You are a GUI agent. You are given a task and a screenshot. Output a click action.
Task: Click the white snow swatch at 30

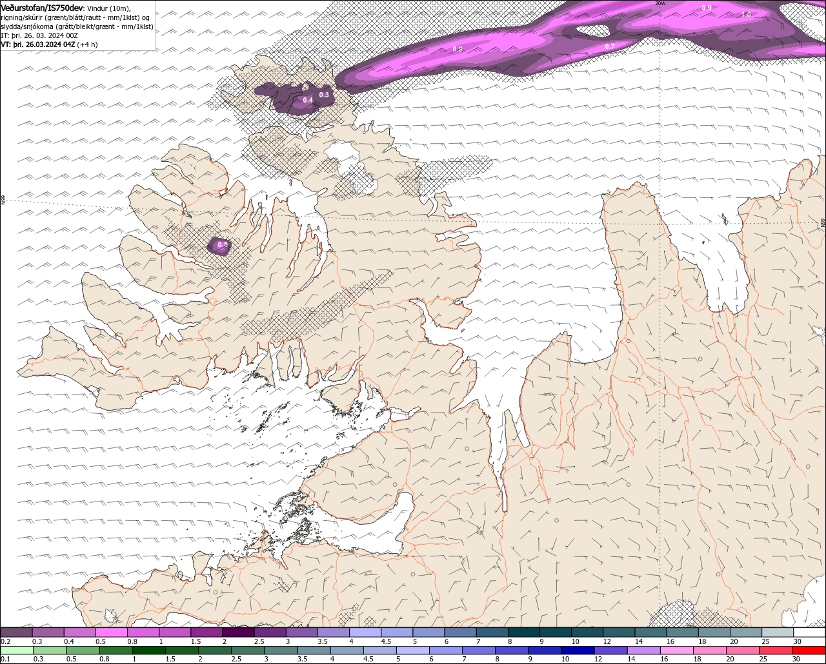(809, 632)
